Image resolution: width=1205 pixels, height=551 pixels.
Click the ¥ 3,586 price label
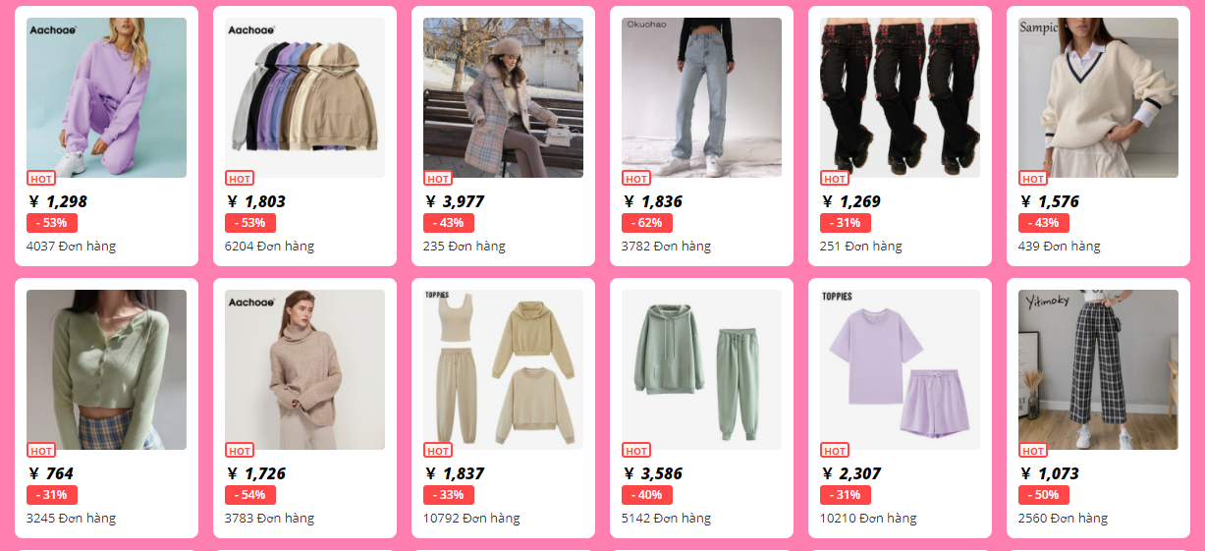coord(653,473)
